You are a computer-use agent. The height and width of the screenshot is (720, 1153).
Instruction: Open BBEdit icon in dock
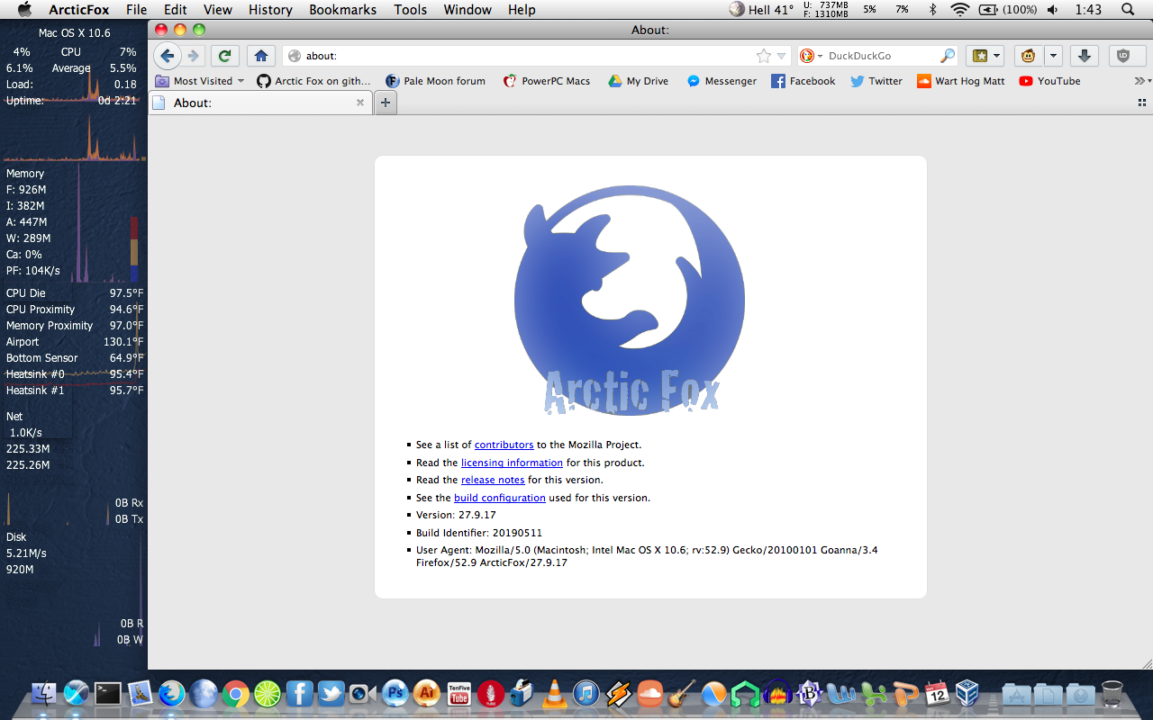click(810, 694)
